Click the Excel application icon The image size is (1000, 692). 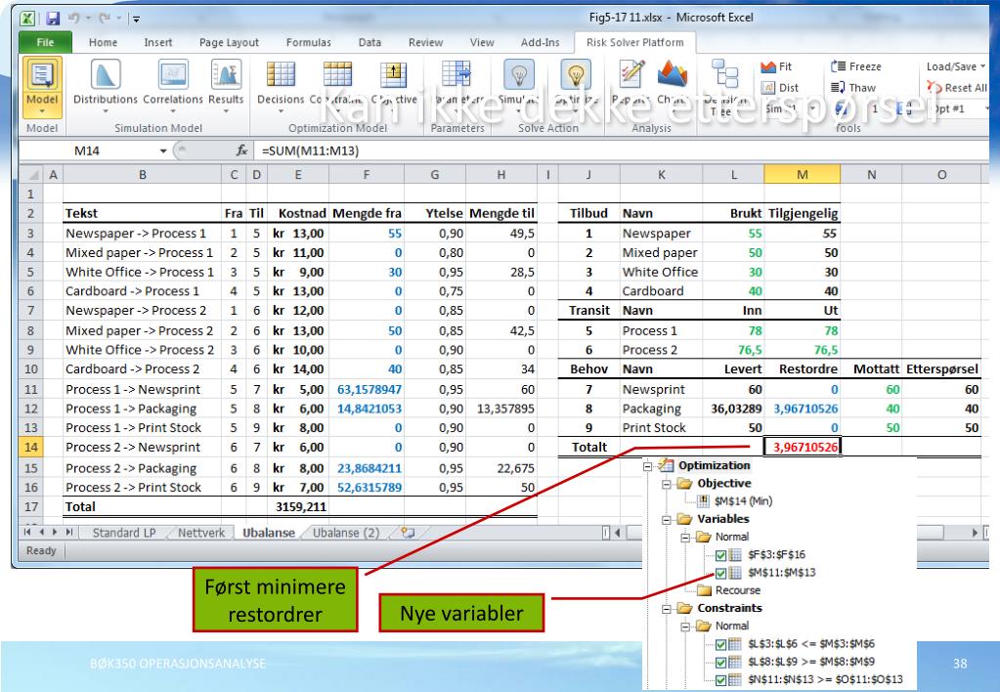[27, 19]
